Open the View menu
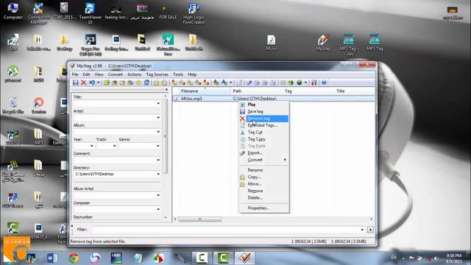 [x=99, y=74]
